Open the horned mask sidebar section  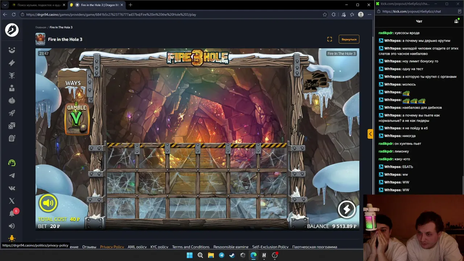click(12, 75)
